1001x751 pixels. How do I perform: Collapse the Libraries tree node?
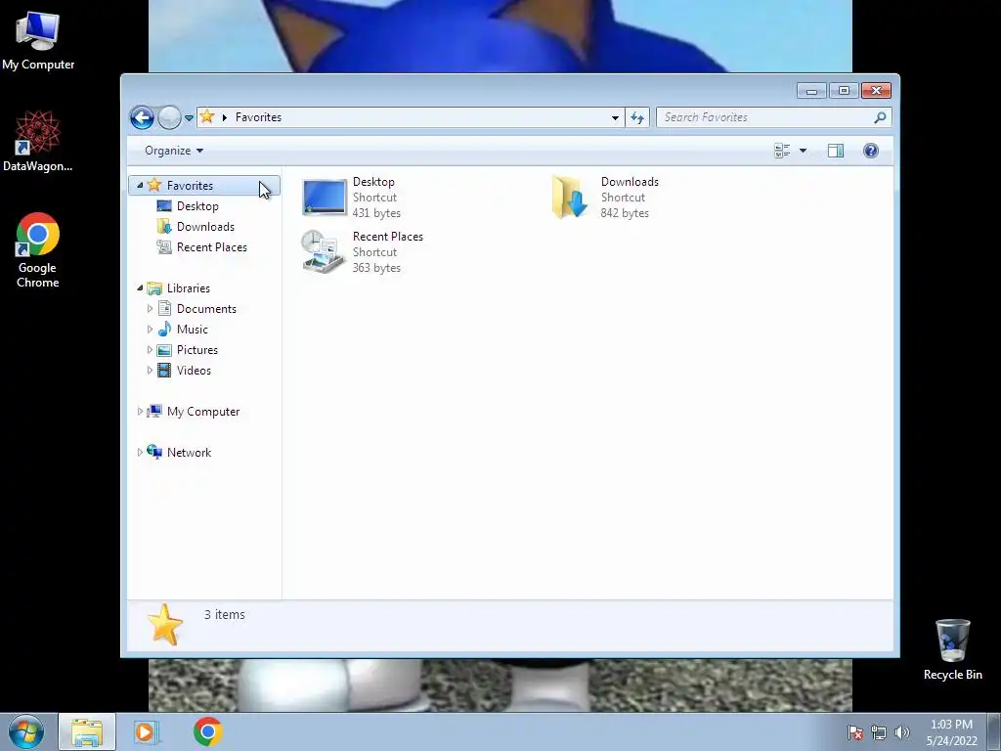[x=140, y=288]
